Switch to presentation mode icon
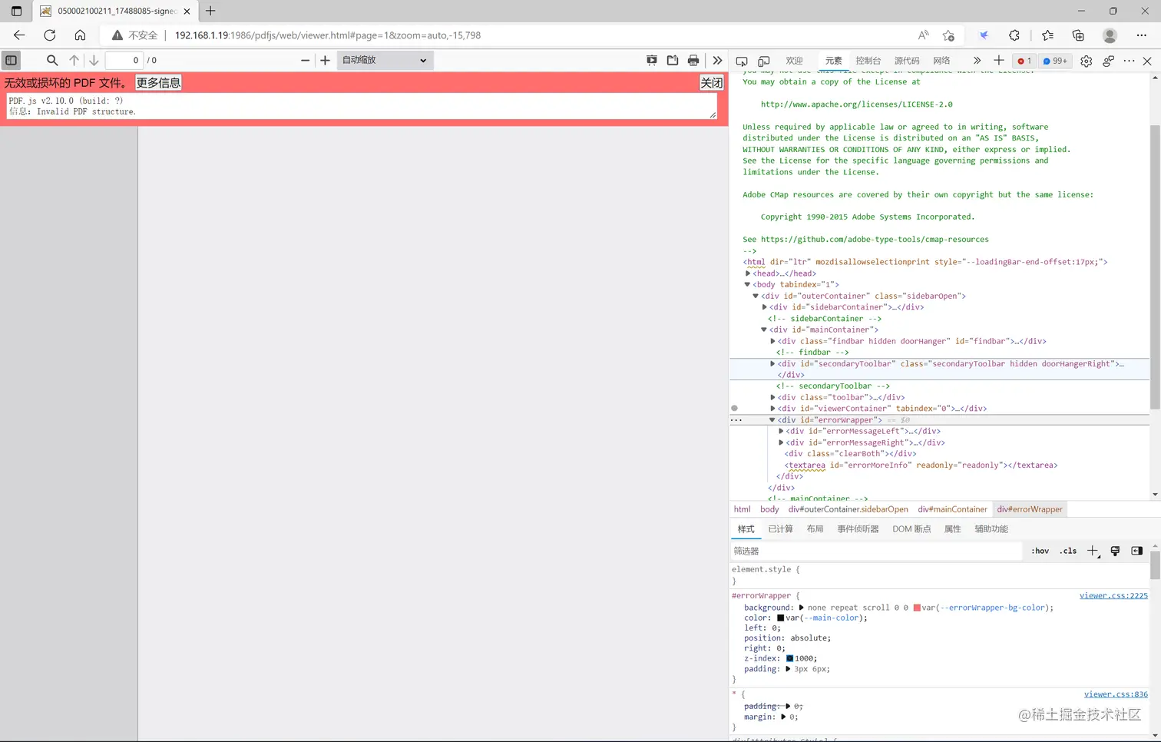This screenshot has width=1161, height=742. click(x=652, y=60)
